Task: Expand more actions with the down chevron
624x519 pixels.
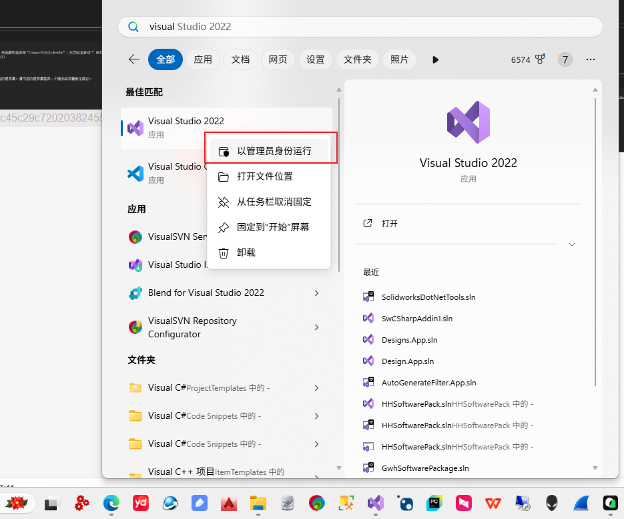Action: point(572,244)
